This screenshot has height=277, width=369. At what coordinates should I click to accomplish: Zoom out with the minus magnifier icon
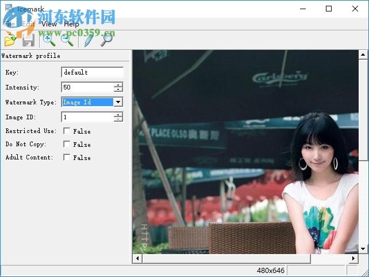click(x=67, y=40)
